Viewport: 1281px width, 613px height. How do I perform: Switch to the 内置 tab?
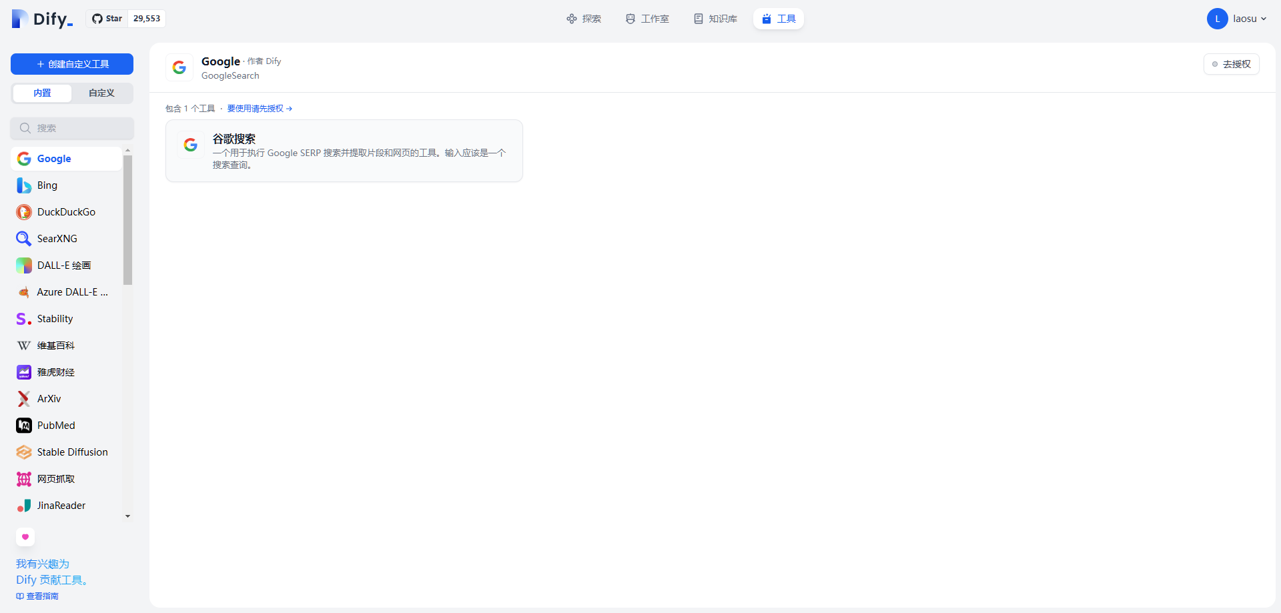click(42, 93)
